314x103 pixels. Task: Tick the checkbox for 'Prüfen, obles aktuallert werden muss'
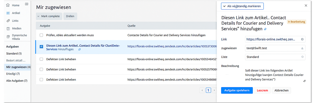click(x=41, y=35)
